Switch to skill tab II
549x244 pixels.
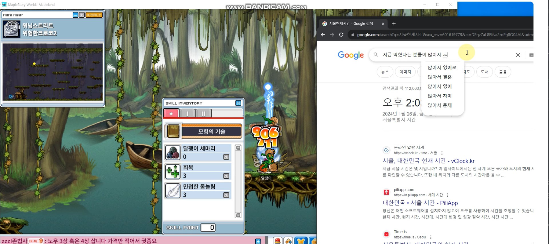[x=203, y=113]
